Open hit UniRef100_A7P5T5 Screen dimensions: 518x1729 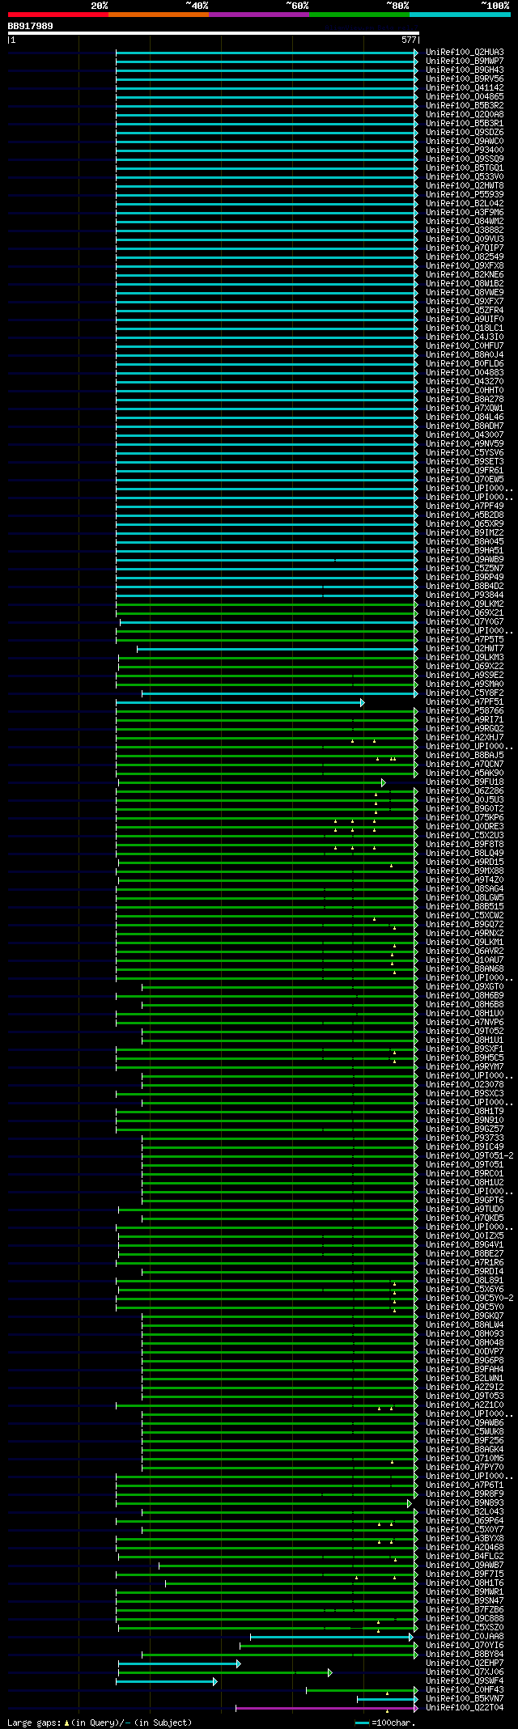(465, 640)
